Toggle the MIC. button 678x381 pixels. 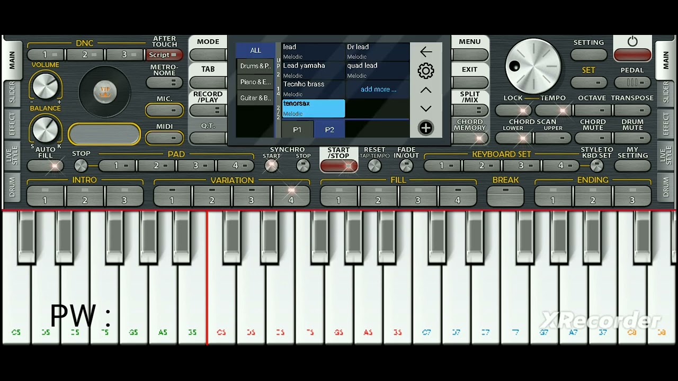click(164, 110)
